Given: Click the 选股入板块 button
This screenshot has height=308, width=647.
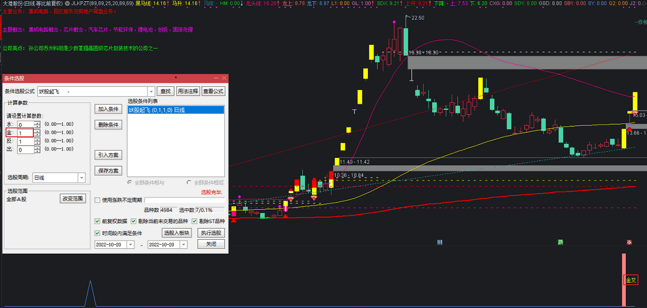Looking at the screenshot, I should coord(176,233).
